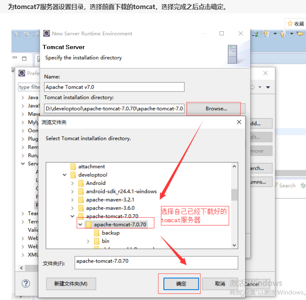Click the Browse... button for Tomcat directory
This screenshot has height=300, width=306.
point(216,108)
